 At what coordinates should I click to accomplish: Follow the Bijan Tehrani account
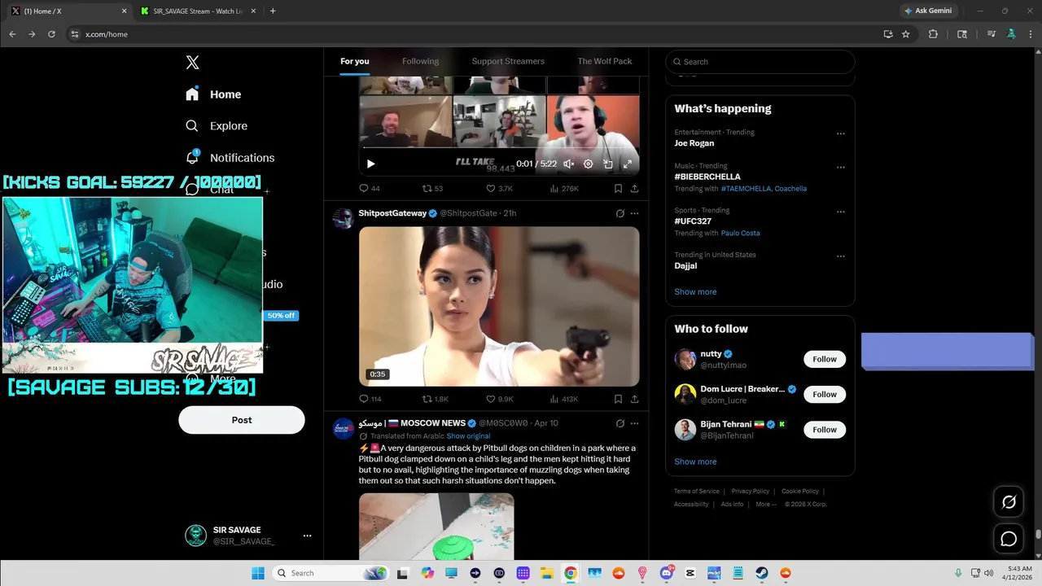click(825, 430)
